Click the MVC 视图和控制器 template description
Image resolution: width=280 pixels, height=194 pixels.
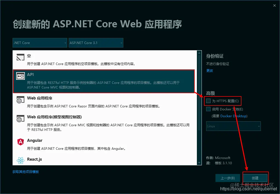[108, 127]
